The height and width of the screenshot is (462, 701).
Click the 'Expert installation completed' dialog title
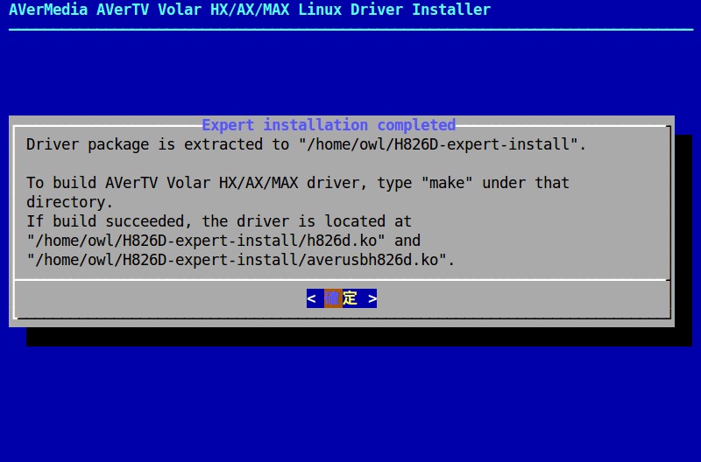coord(329,125)
